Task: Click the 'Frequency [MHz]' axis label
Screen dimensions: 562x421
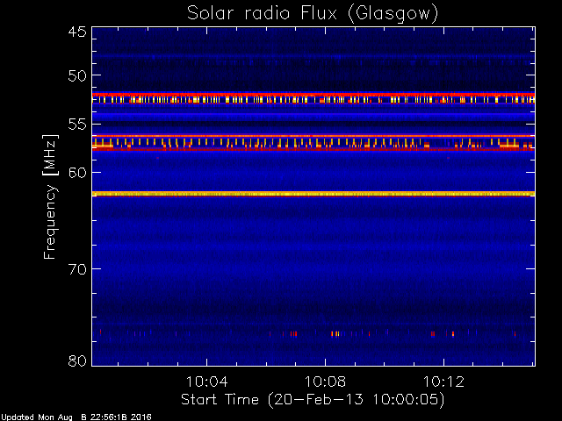Action: (x=50, y=196)
